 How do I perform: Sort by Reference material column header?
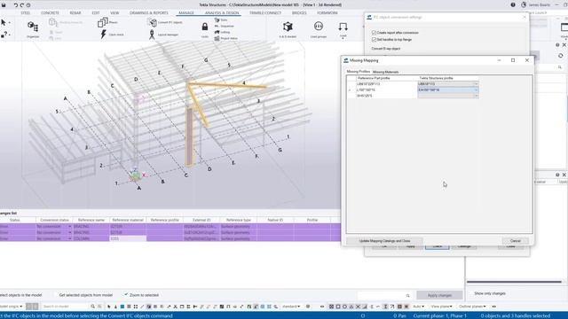point(128,220)
